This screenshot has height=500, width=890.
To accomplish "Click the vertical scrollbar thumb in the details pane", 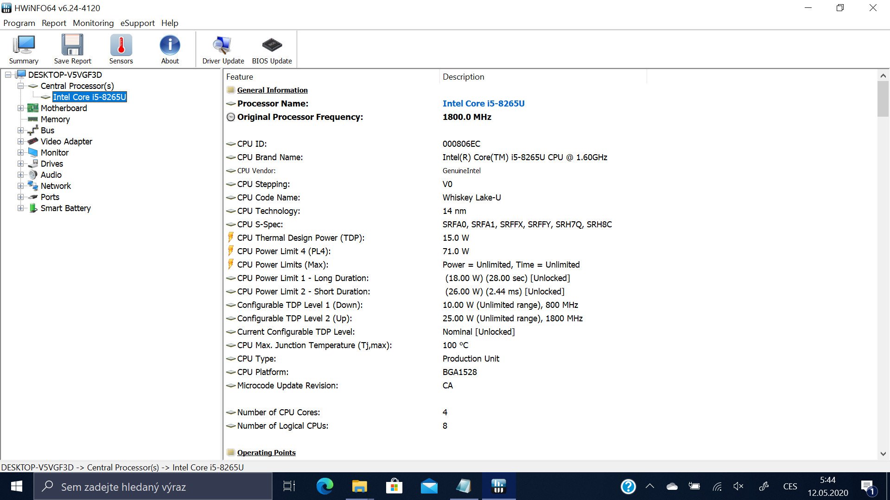I will point(883,99).
